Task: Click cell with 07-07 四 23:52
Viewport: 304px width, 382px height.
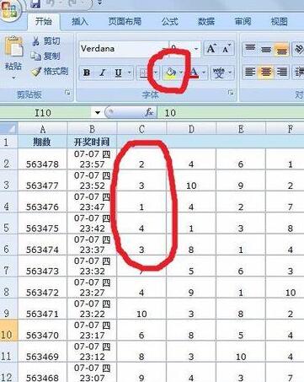Action: click(x=92, y=180)
